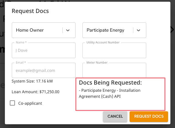
Task: Click the dimmed background left of the dialog
Action: (x=2, y=86)
